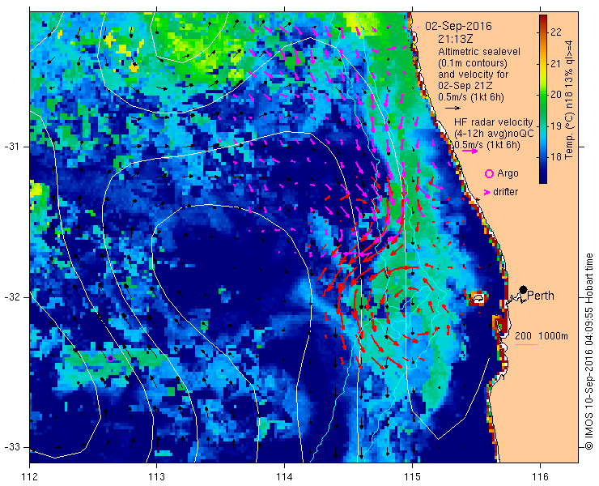Image resolution: width=599 pixels, height=486 pixels.
Task: Click the 'drifter' legend label
Action: 505,192
